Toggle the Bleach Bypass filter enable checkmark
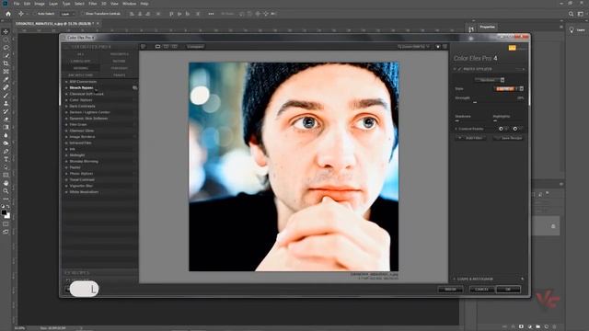Viewport: 589px width, 331px height. 459,69
